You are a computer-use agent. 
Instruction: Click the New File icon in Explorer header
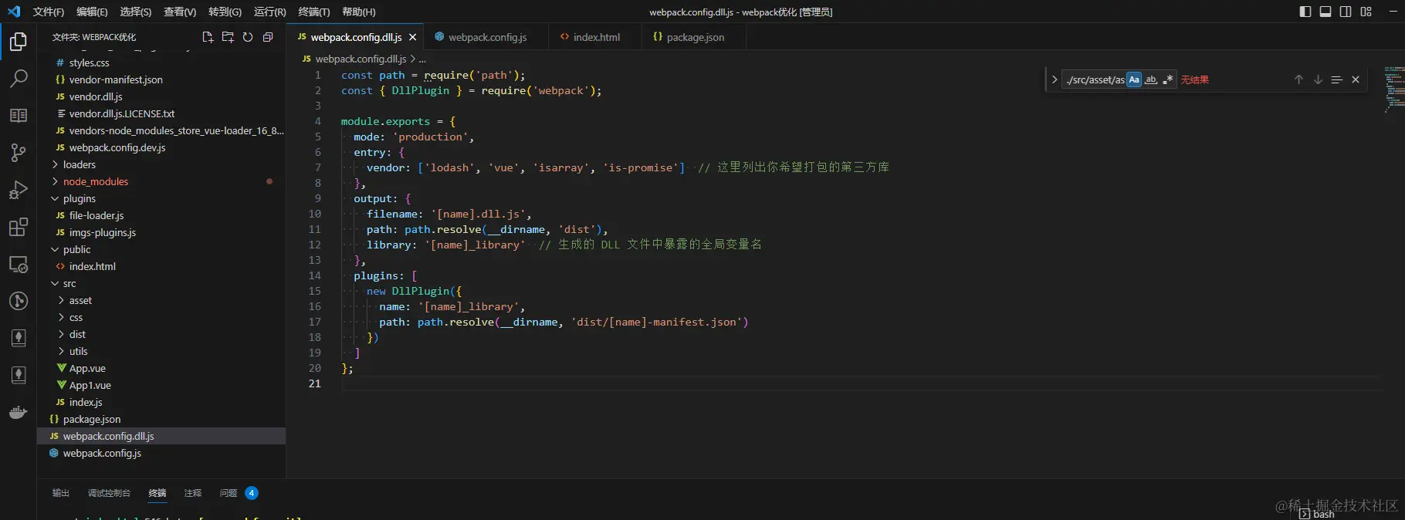click(208, 37)
